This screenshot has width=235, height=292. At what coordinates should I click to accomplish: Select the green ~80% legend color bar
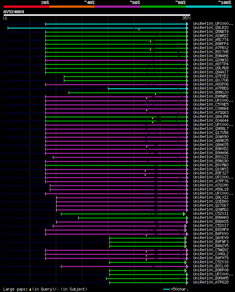(x=163, y=7)
